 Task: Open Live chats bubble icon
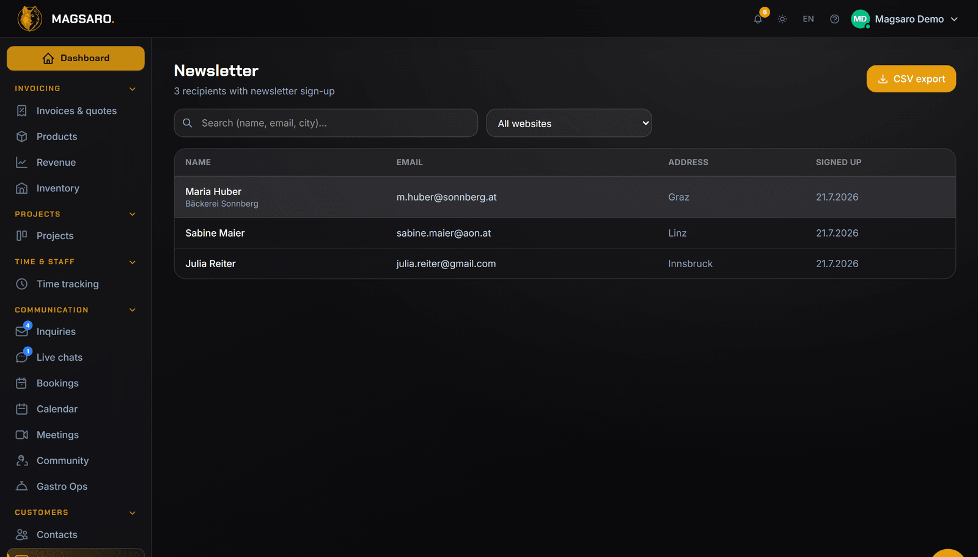21,357
